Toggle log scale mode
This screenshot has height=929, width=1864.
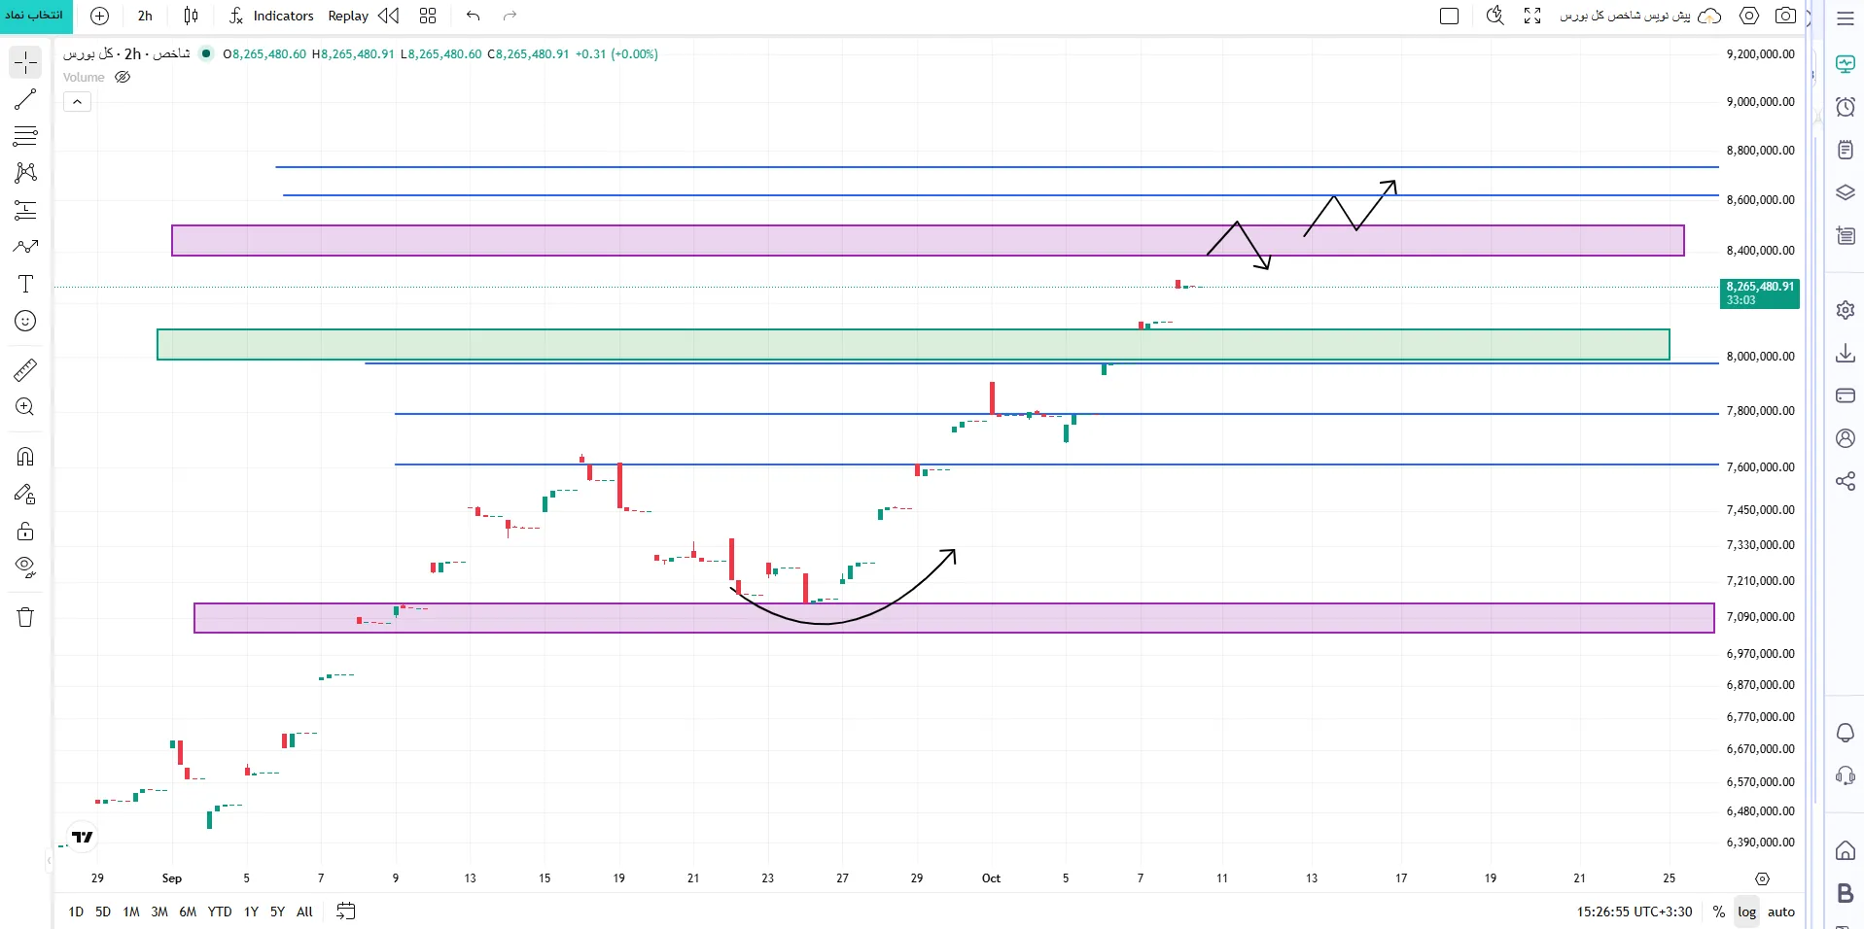tap(1747, 912)
